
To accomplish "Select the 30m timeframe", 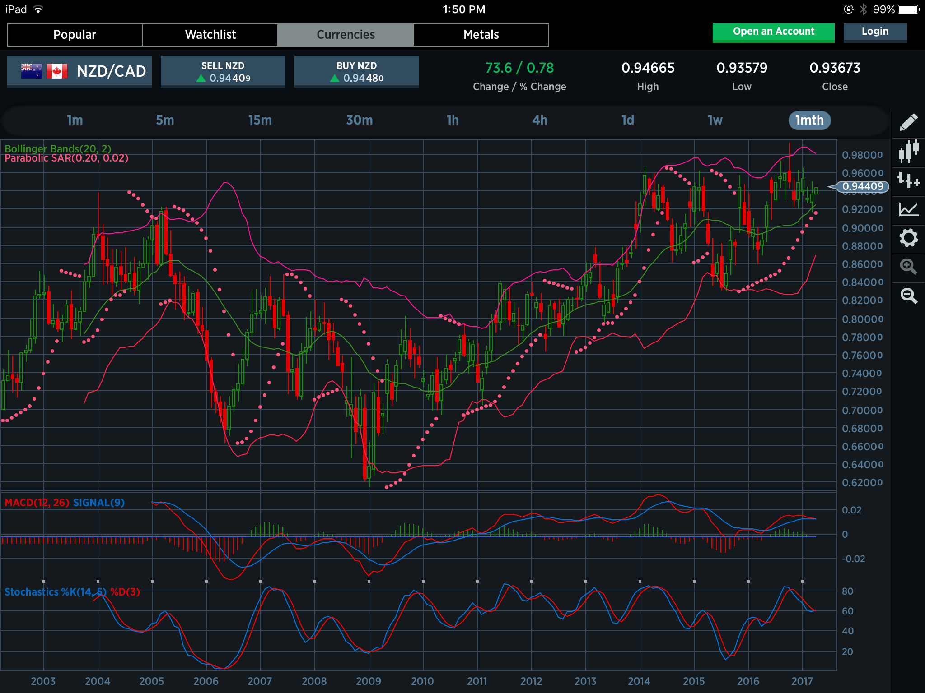I will click(360, 120).
